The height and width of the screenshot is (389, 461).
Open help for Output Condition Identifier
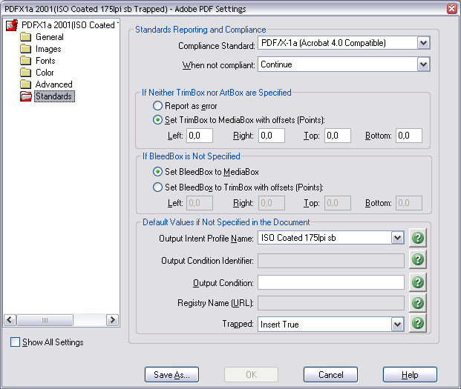tap(418, 259)
